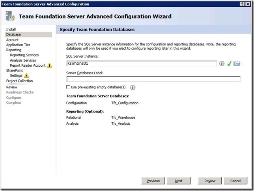The height and width of the screenshot is (191, 254).
Task: Click the warning icon beside Report Reader Account
Action: pos(50,66)
